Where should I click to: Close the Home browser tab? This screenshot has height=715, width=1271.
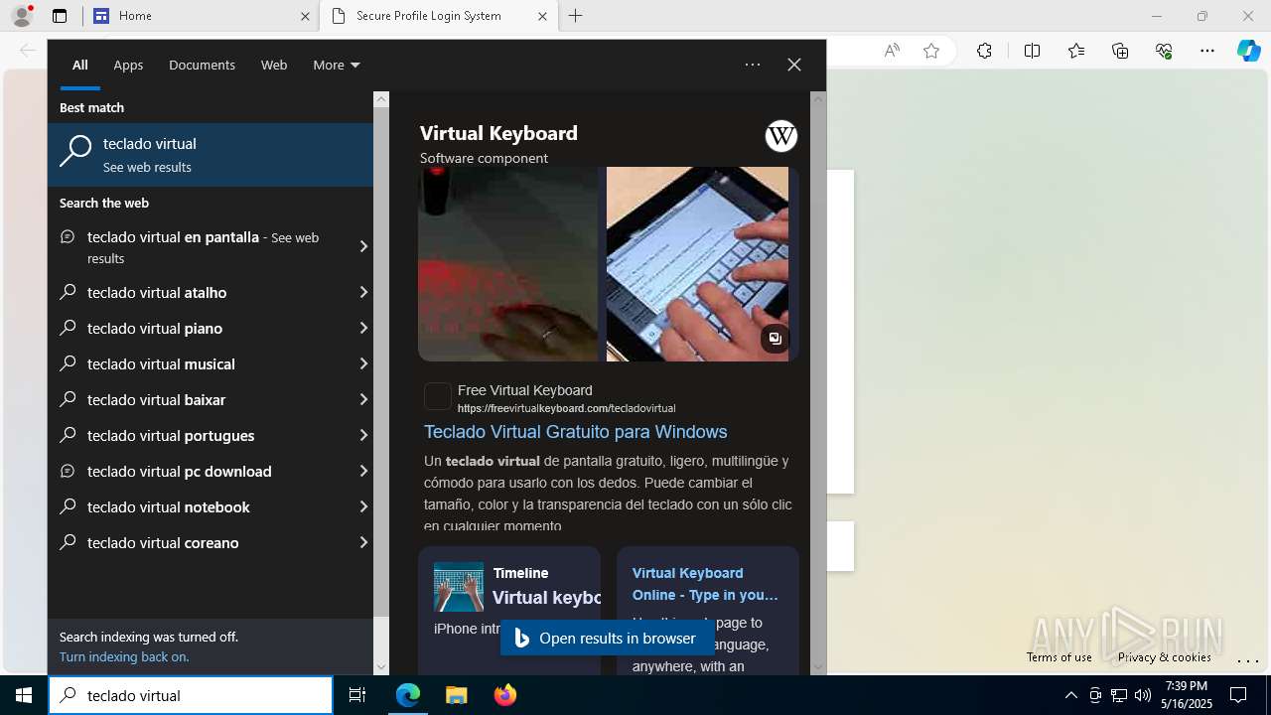click(x=305, y=16)
